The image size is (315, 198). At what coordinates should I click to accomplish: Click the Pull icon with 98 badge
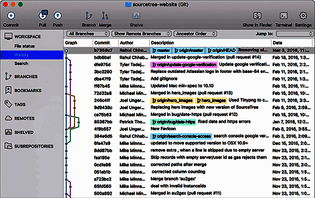coord(43,15)
